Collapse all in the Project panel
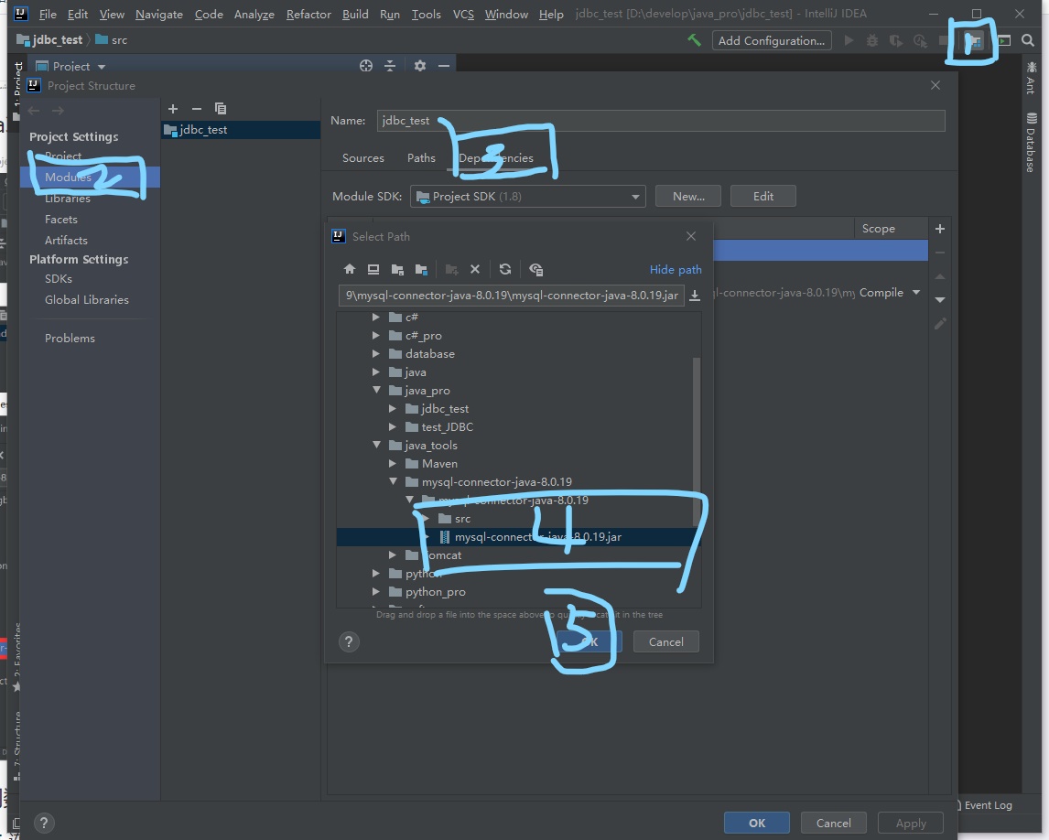This screenshot has height=840, width=1049. coord(390,66)
